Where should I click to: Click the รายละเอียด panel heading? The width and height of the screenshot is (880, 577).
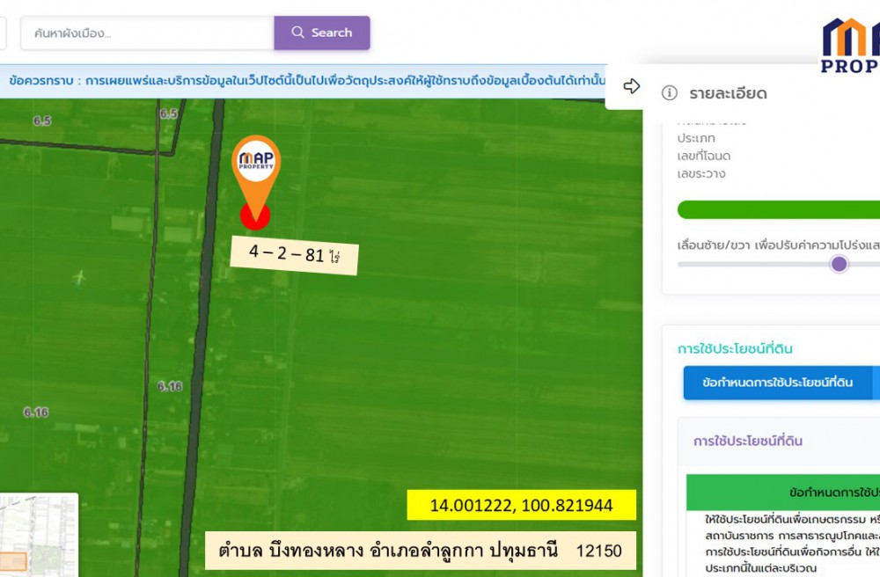[x=728, y=93]
